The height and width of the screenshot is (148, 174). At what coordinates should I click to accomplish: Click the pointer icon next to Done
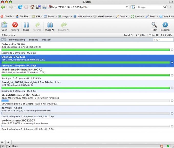coord(8,146)
